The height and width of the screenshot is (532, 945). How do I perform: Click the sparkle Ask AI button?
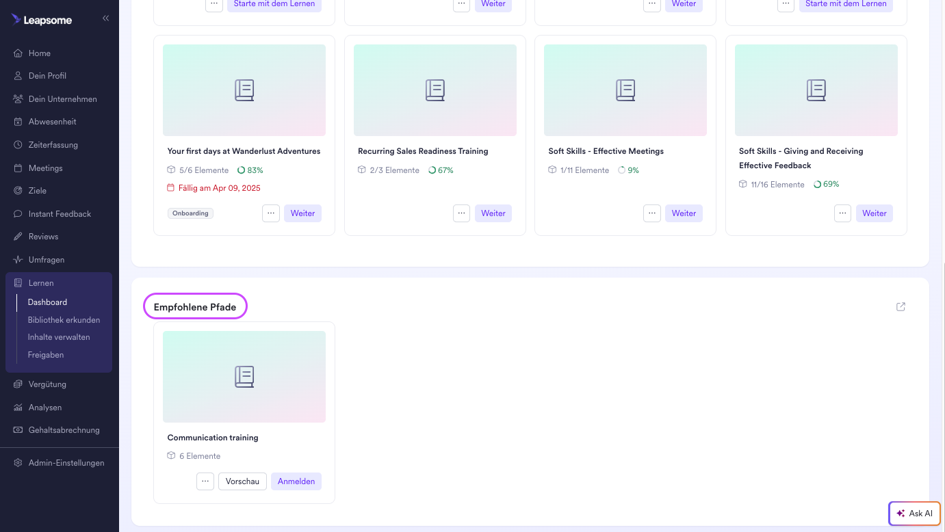(x=914, y=514)
